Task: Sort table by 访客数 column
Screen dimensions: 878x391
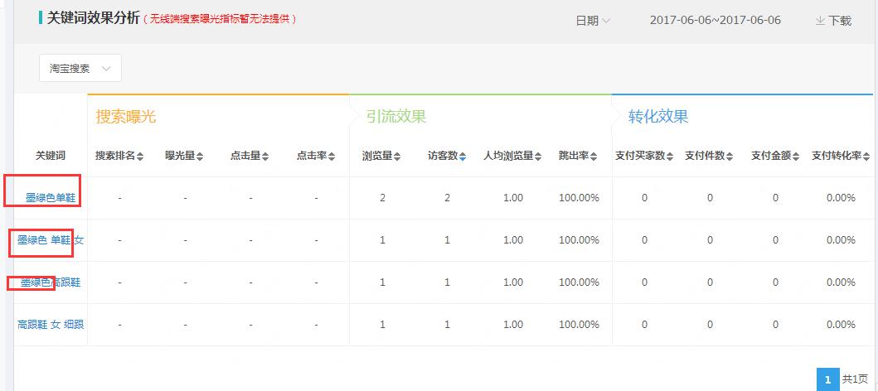Action: click(x=463, y=156)
